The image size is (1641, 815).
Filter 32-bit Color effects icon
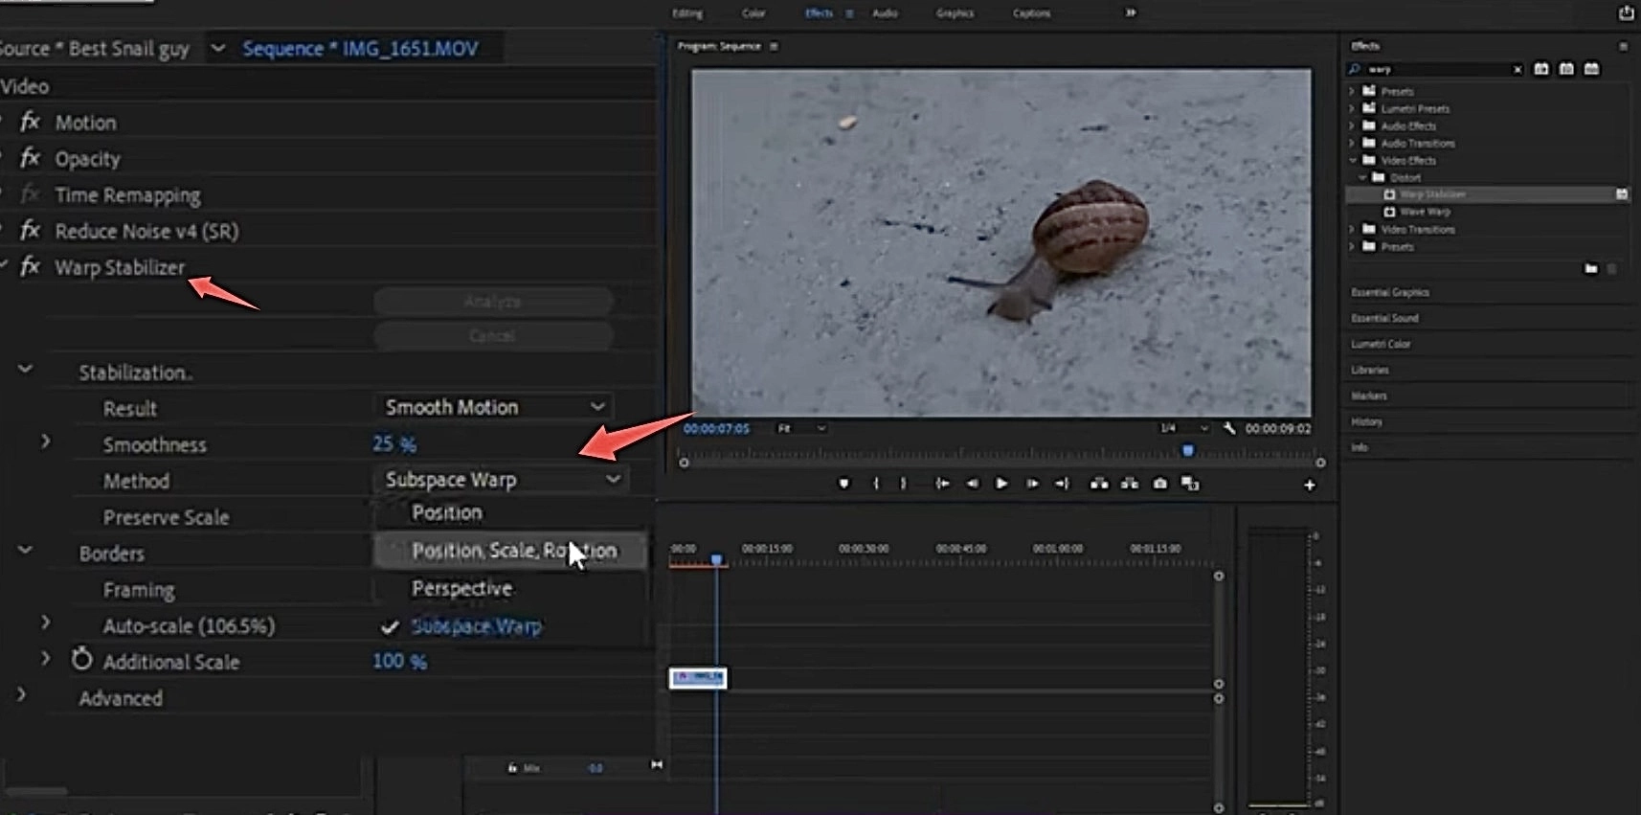(x=1566, y=69)
